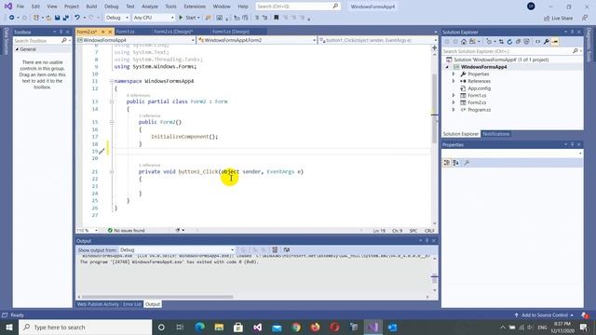Click the Collapse All icon in Solution Explorer
Image resolution: width=596 pixels, height=335 pixels.
click(x=518, y=42)
